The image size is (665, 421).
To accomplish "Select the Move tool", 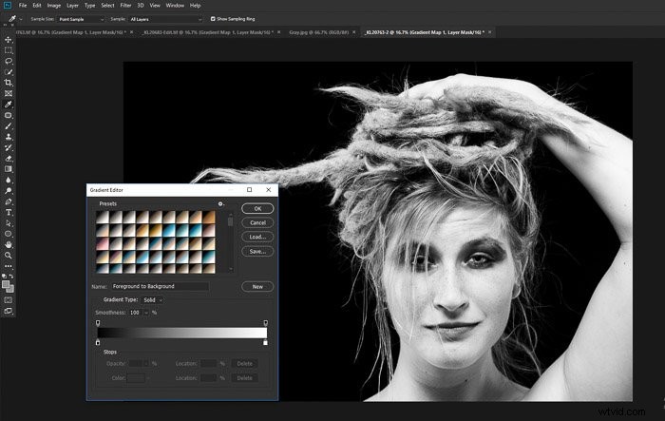I will click(8, 40).
